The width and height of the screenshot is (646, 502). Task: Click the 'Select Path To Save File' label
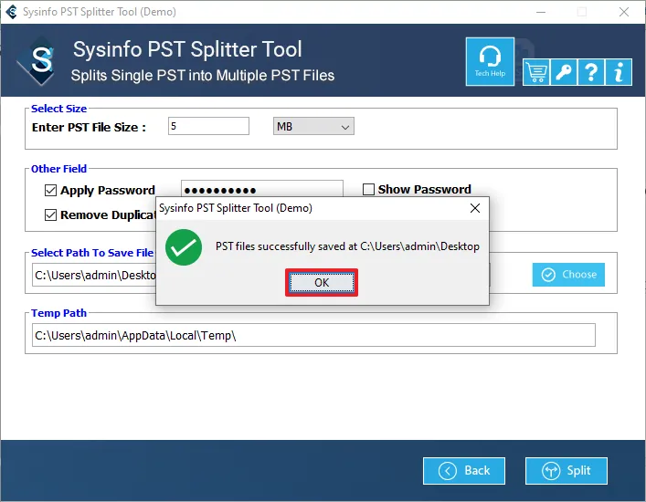[92, 253]
